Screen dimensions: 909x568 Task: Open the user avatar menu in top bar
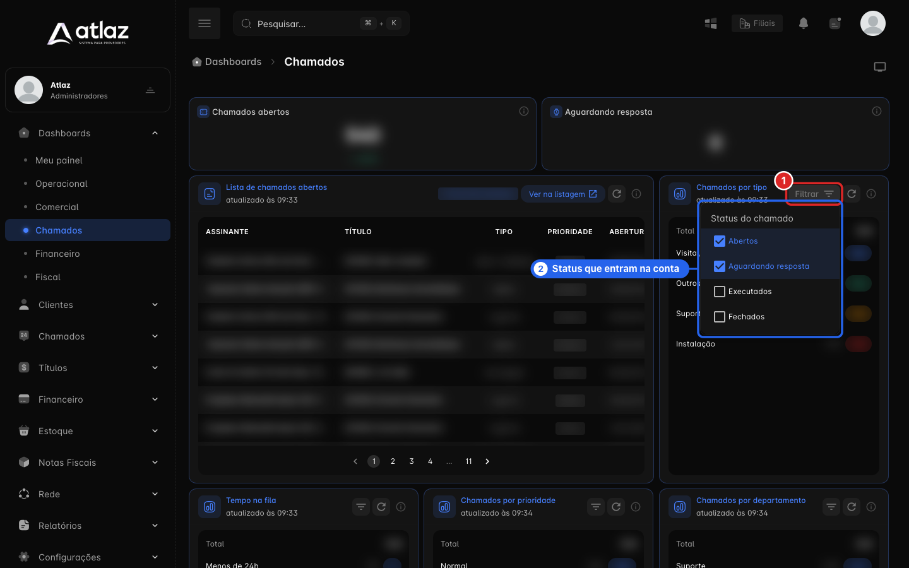click(x=873, y=23)
